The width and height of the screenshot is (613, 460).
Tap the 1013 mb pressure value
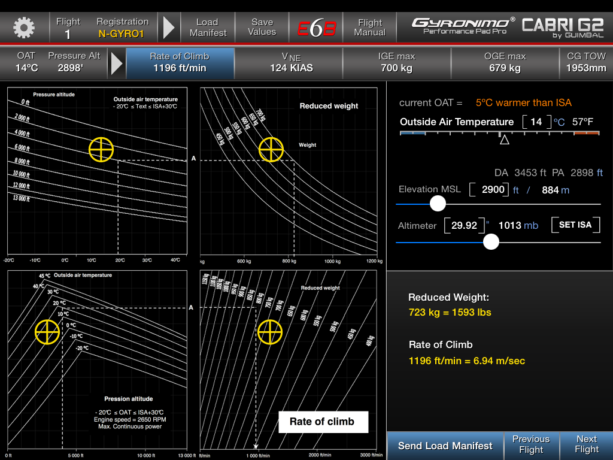(x=518, y=226)
